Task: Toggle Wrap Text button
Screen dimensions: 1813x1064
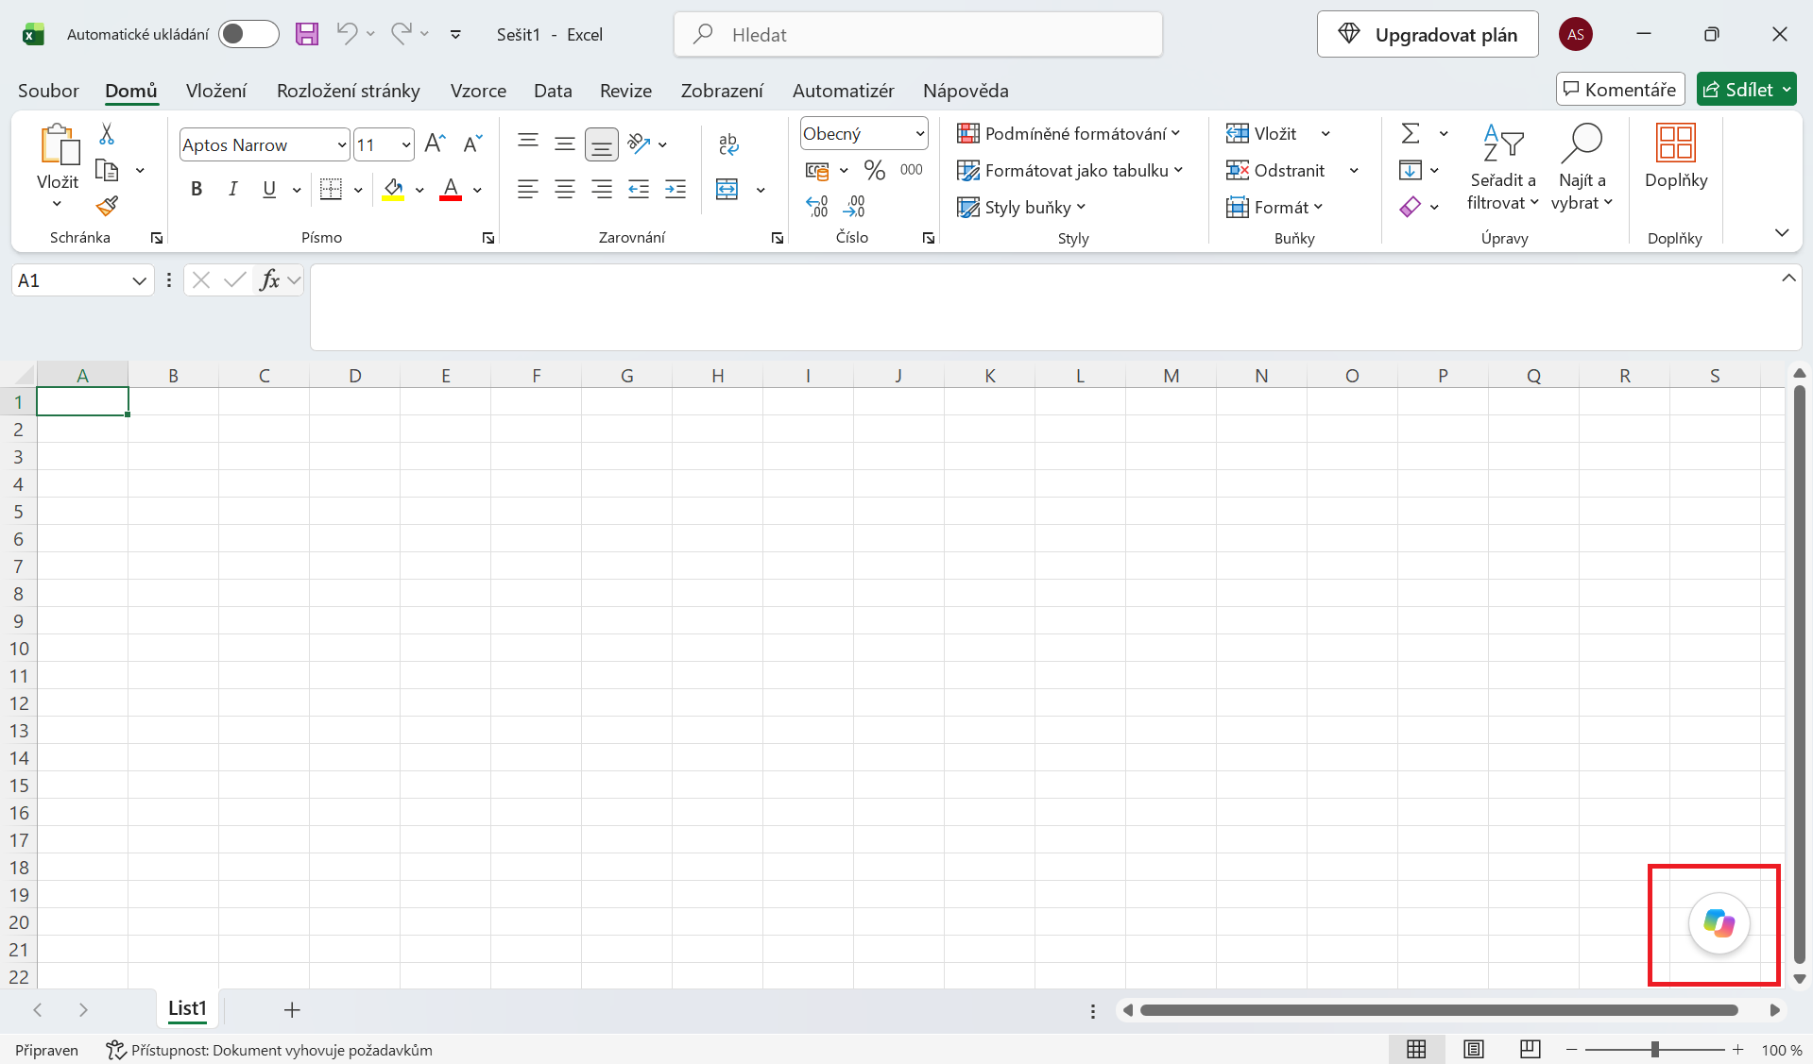Action: (728, 144)
